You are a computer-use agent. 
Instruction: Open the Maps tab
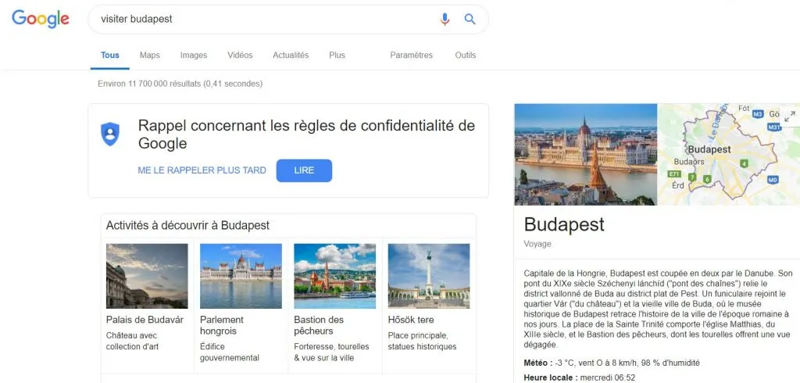point(149,55)
